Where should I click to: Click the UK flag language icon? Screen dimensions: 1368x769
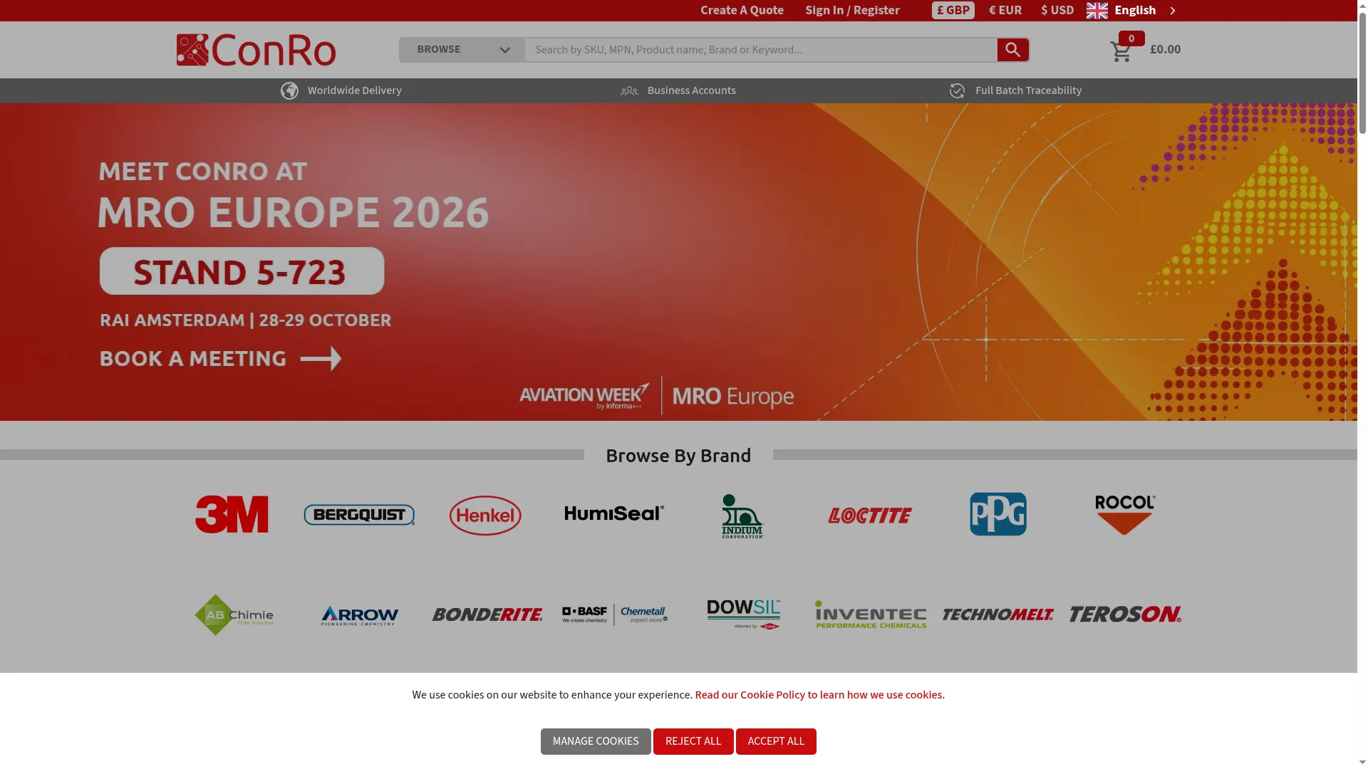coord(1097,11)
